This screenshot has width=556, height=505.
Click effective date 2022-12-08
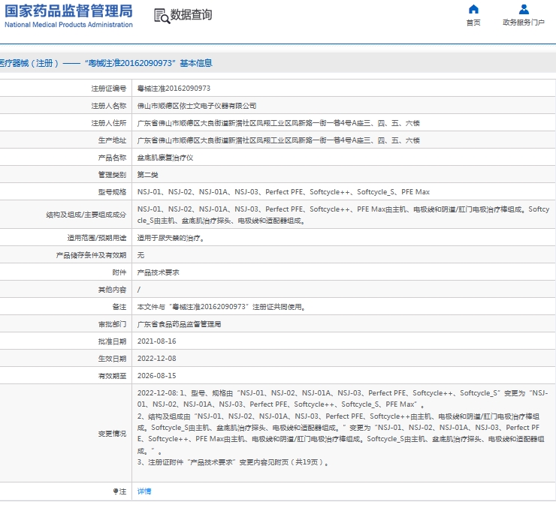point(157,359)
